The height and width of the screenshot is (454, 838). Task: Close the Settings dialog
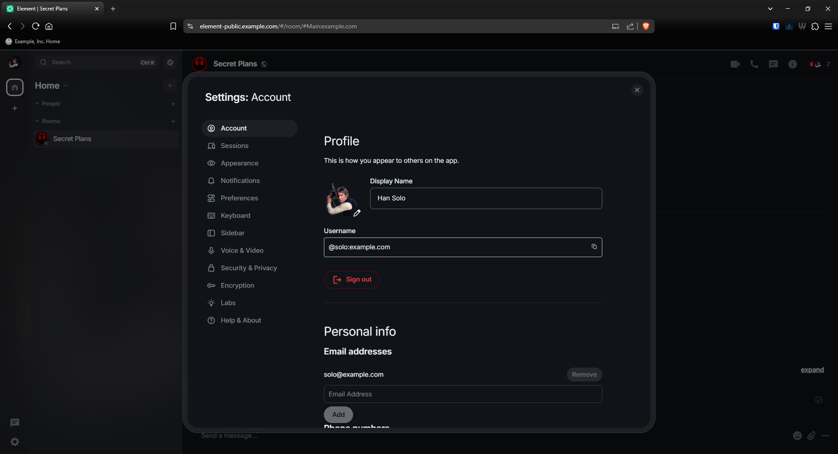click(x=637, y=90)
